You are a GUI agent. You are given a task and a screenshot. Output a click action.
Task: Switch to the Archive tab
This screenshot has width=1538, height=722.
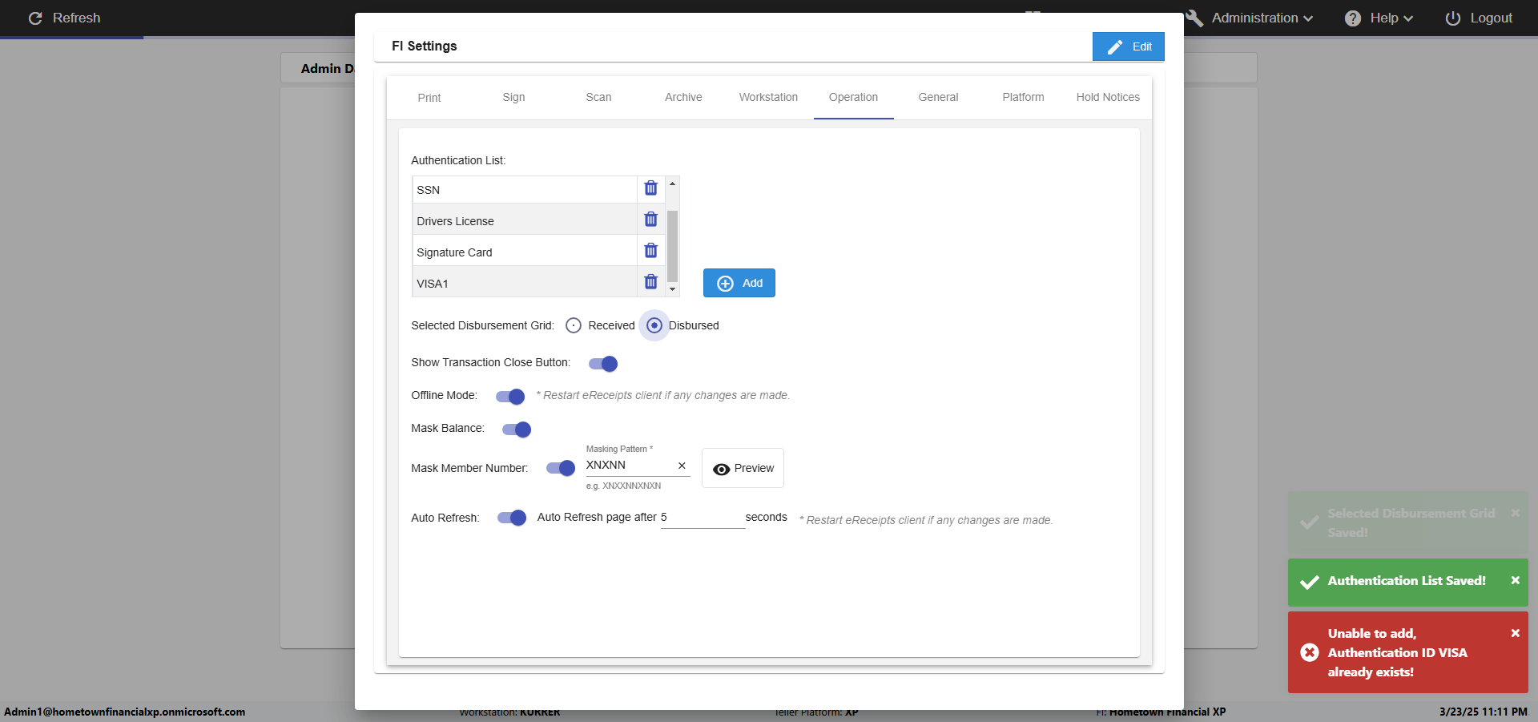(x=683, y=97)
